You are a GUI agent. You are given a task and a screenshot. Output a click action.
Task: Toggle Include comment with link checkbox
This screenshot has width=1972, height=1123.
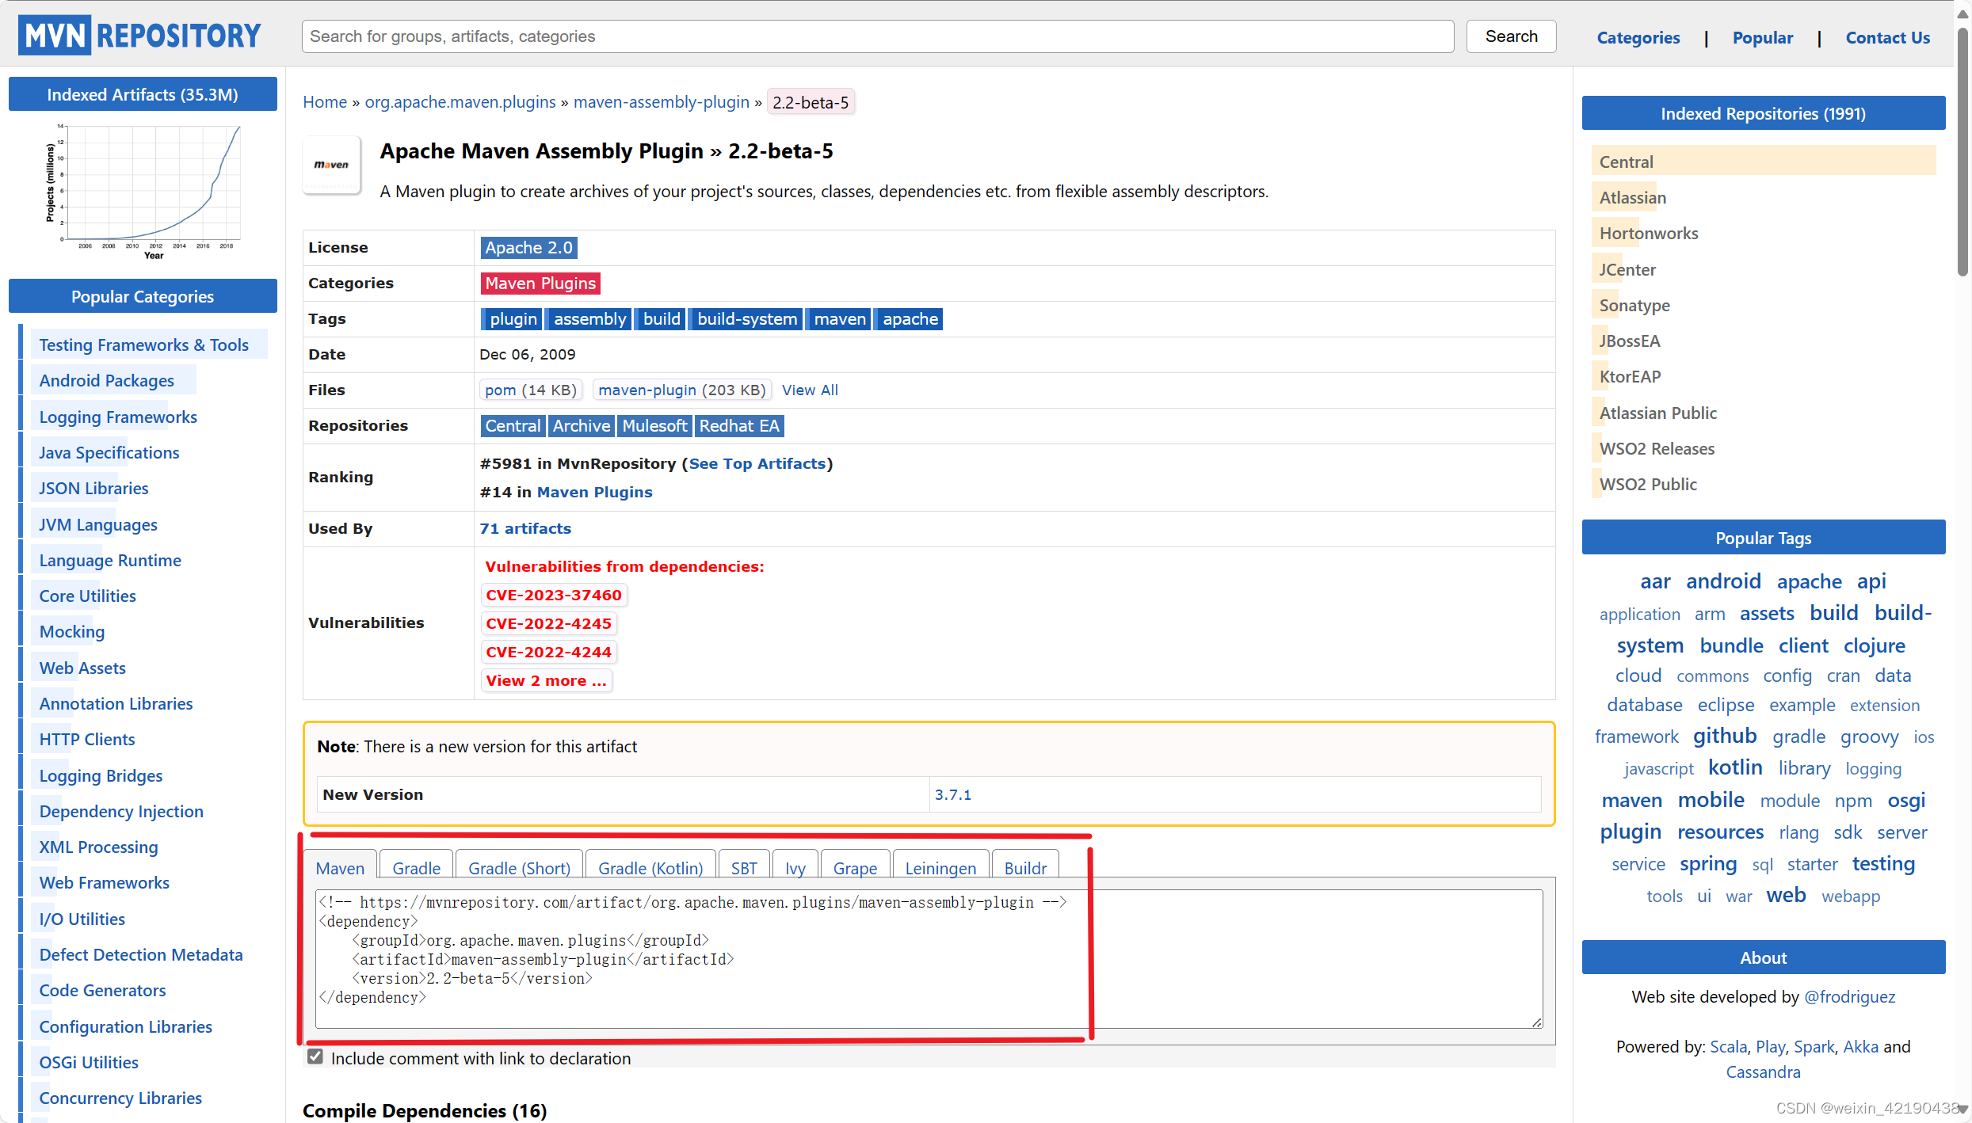point(315,1057)
